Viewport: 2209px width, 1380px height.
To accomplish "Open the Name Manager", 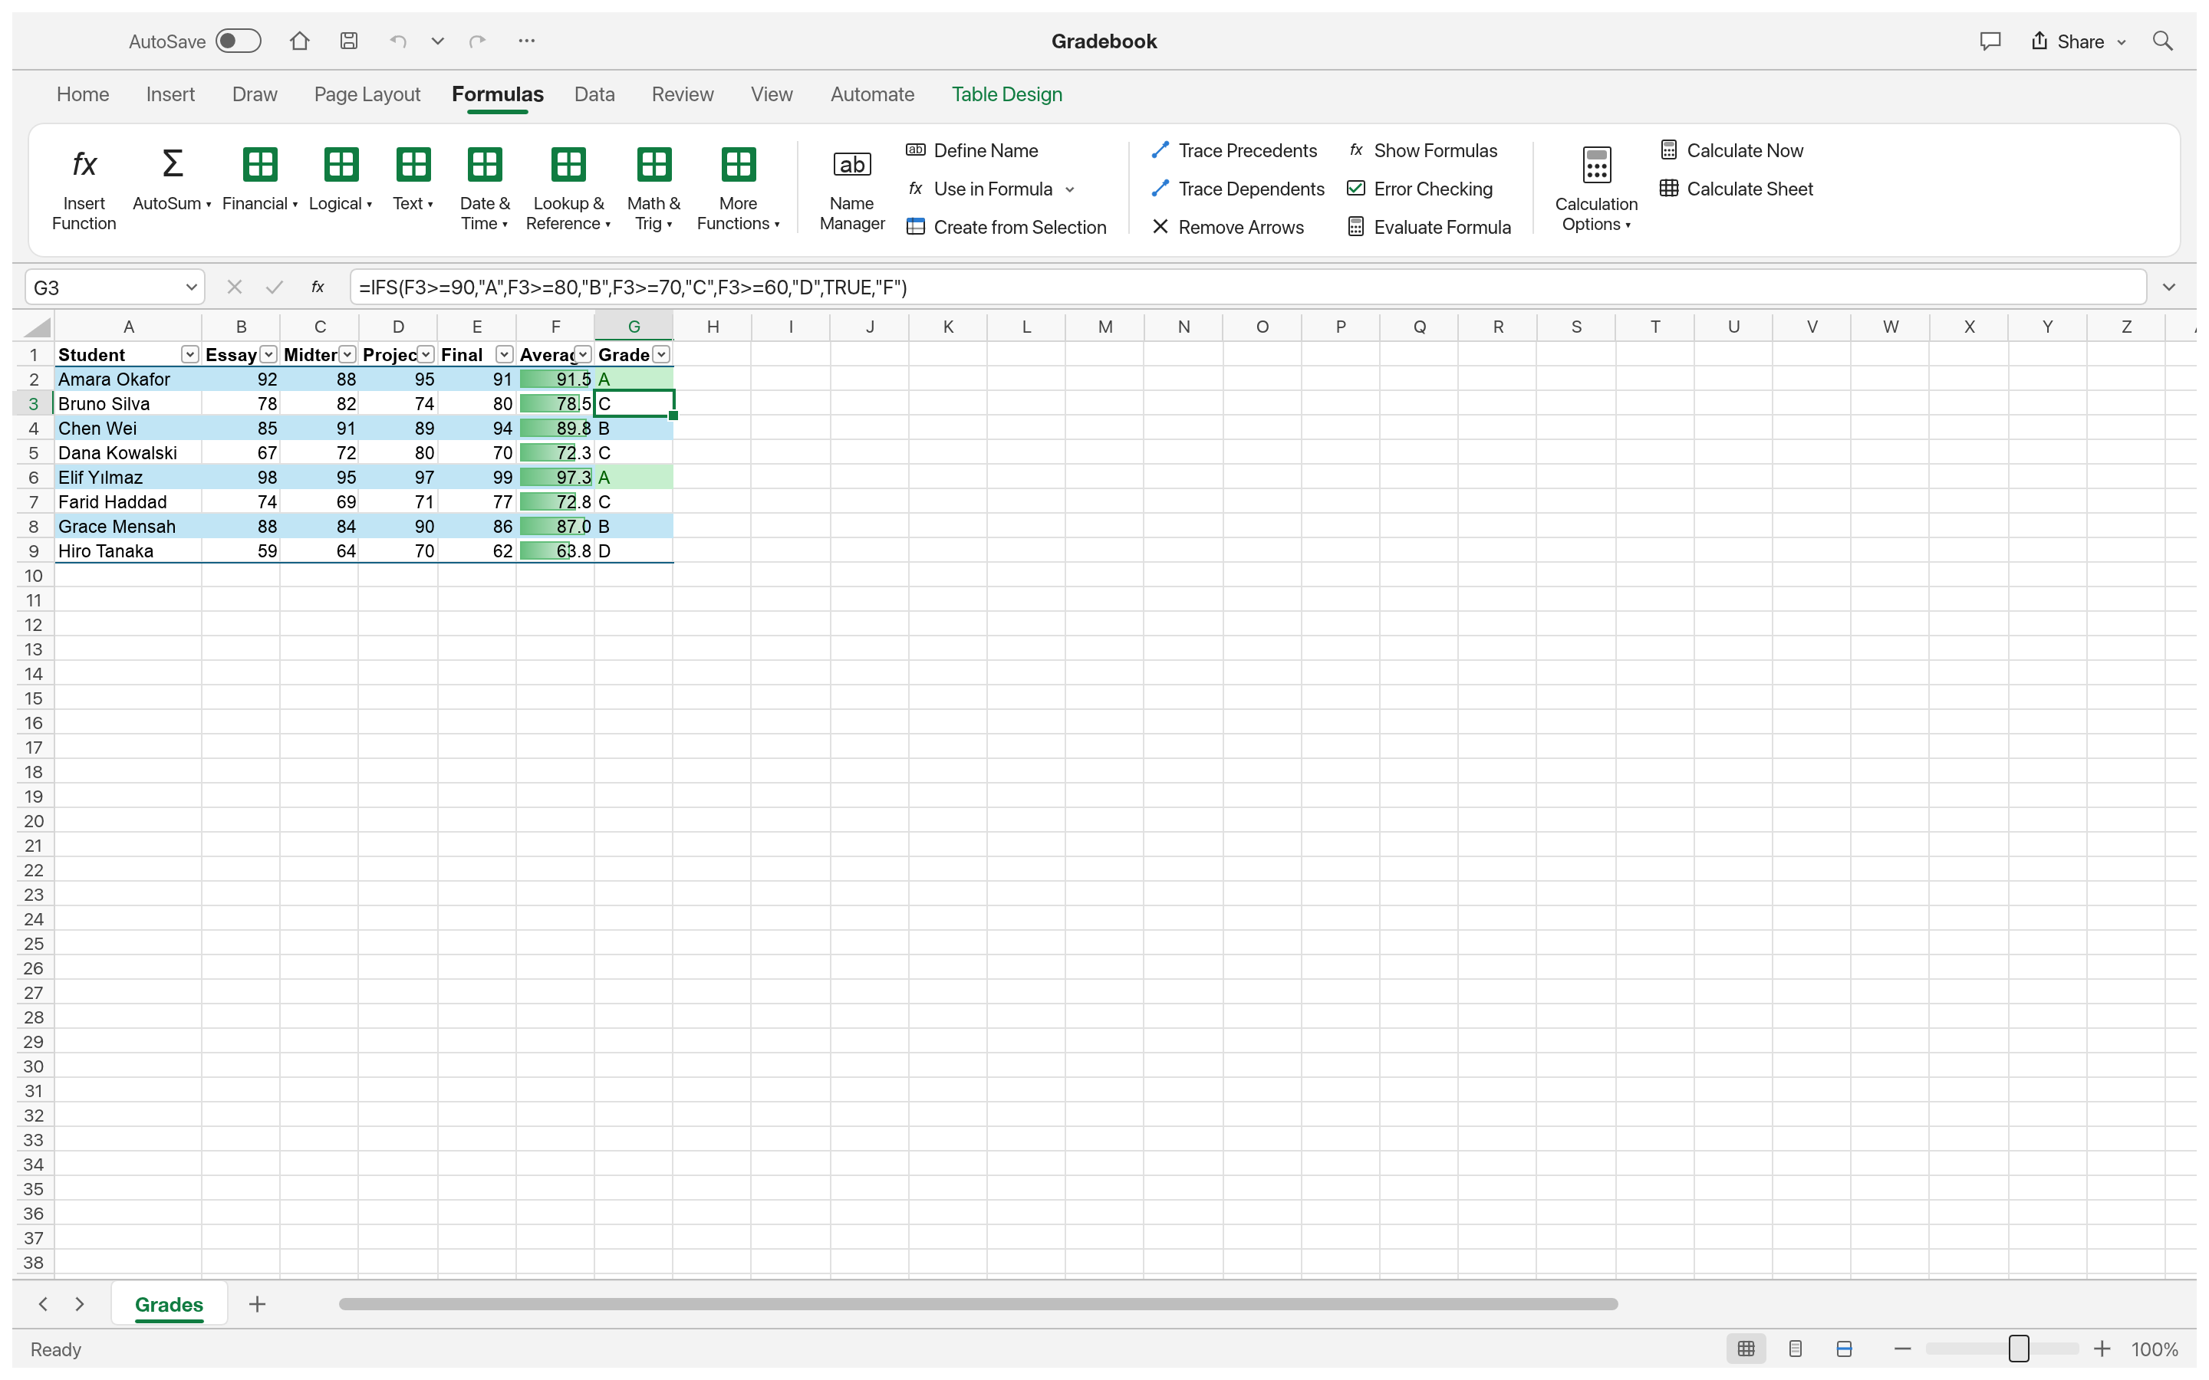I will click(x=851, y=188).
